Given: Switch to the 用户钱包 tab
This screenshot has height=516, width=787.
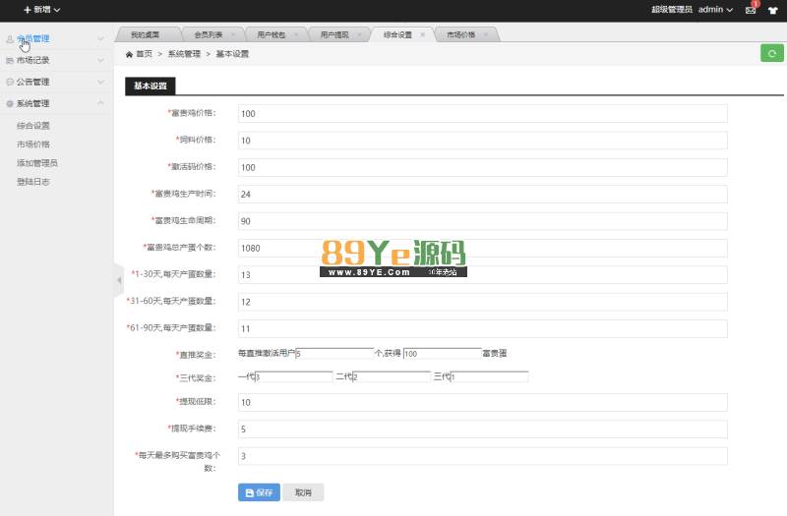Looking at the screenshot, I should [x=272, y=34].
